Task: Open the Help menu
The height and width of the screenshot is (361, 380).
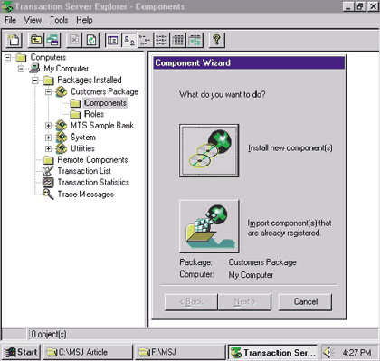Action: 84,20
